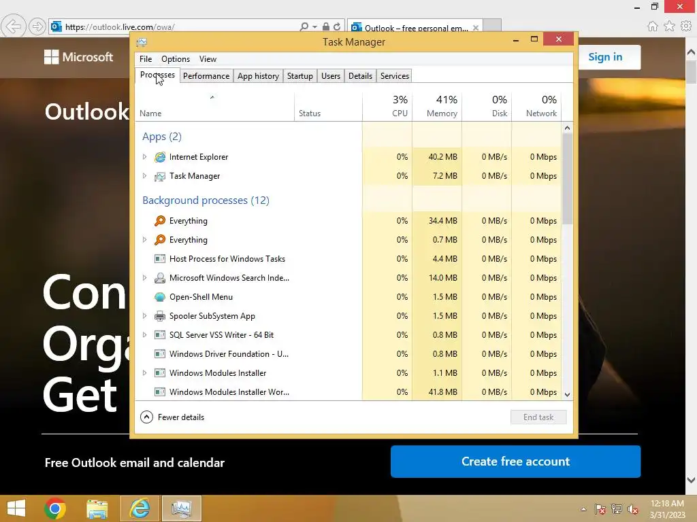Click the Windows Modules Installer Worker icon
This screenshot has height=522, width=697.
point(159,392)
